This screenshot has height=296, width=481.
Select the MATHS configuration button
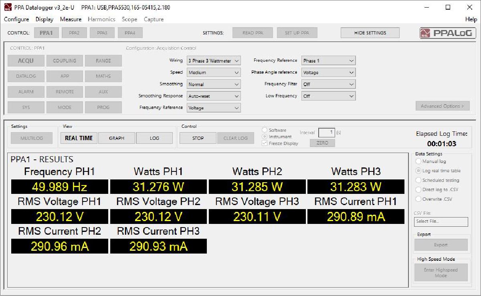[103, 76]
